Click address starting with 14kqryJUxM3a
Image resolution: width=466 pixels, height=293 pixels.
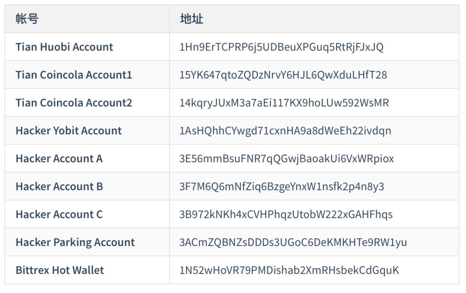tap(284, 103)
